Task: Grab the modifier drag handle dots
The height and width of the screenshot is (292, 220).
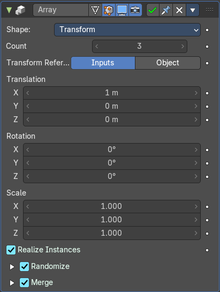Action: tap(209, 10)
